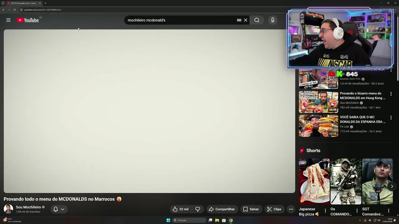This screenshot has height=224, width=399.
Task: Click the video player area
Action: pos(149,111)
